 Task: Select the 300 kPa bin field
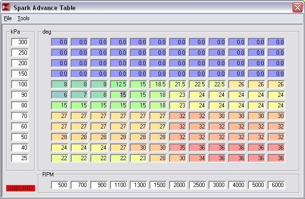(x=20, y=42)
